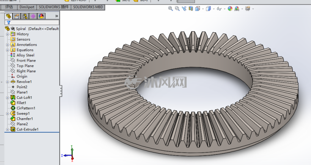Click the Display Style cube icon
Screen dimensions: 311x165
(208, 8)
